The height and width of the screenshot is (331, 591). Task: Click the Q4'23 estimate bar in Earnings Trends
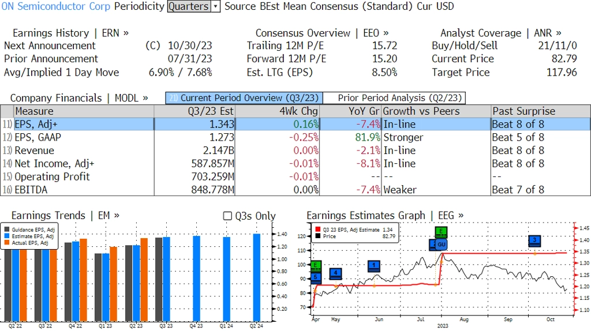tap(196, 279)
